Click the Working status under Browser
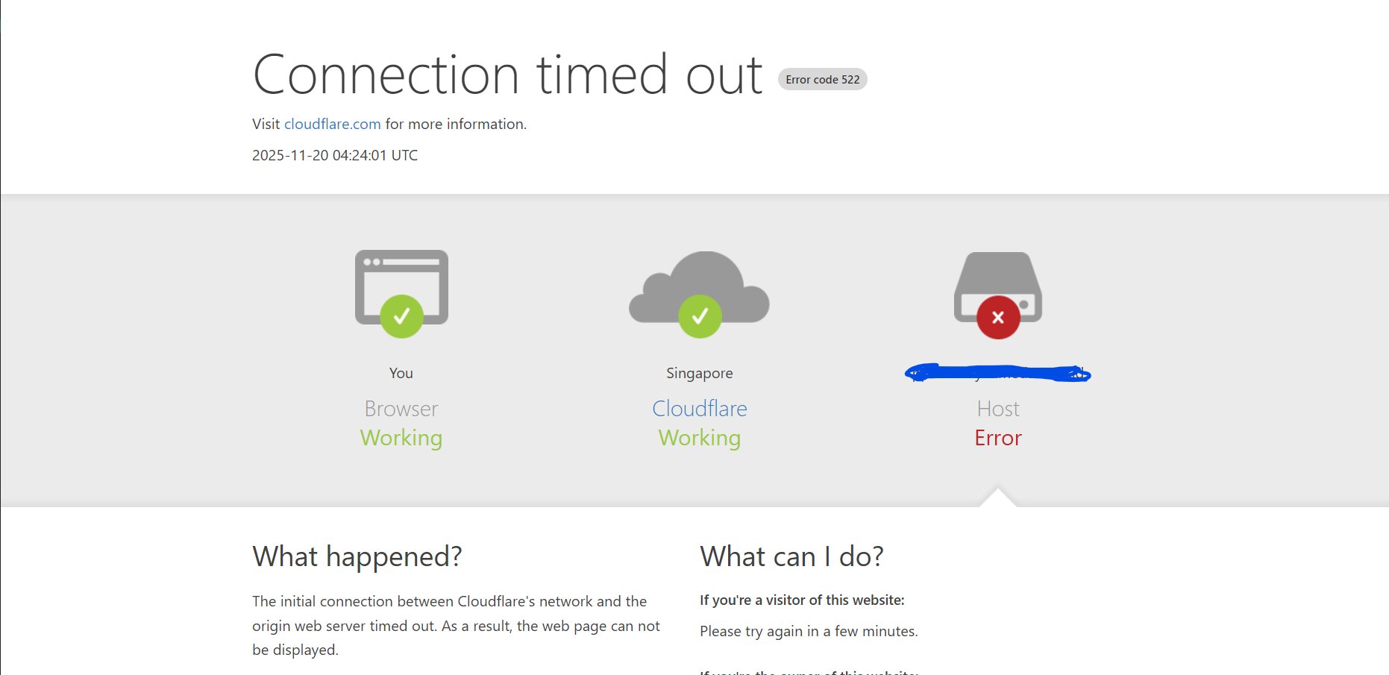The width and height of the screenshot is (1389, 675). pos(401,438)
